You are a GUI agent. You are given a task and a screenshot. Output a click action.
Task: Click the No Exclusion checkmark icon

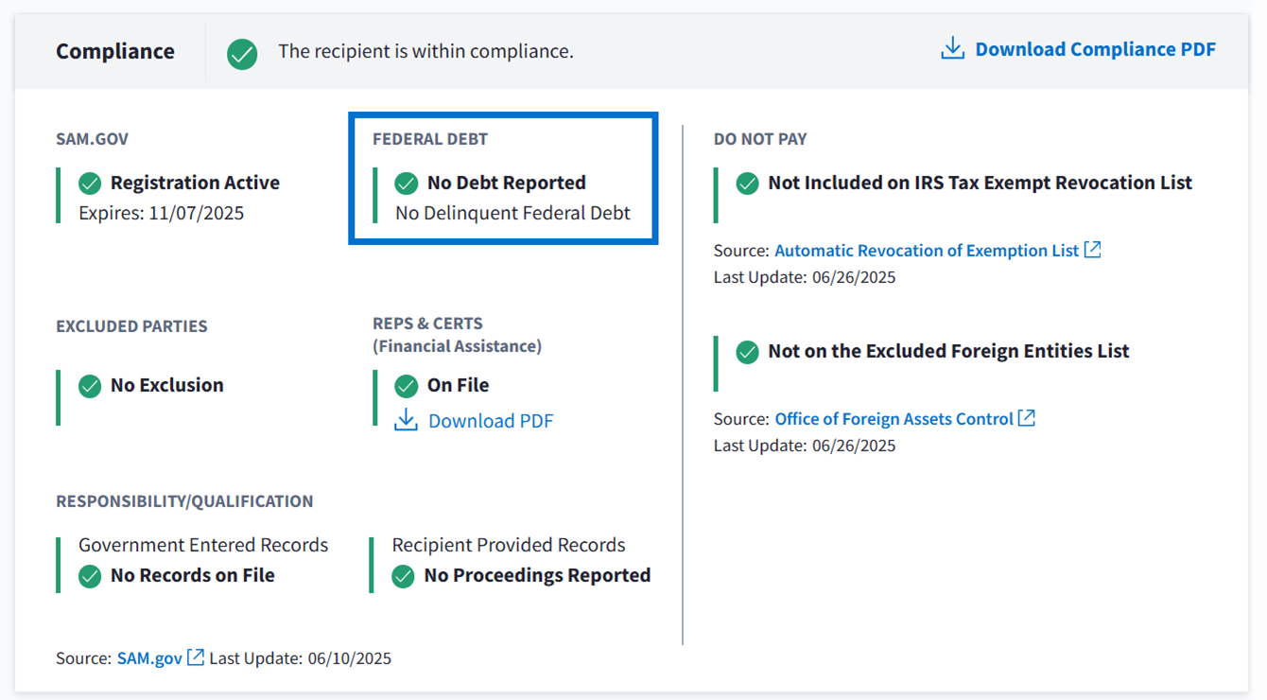(x=90, y=385)
